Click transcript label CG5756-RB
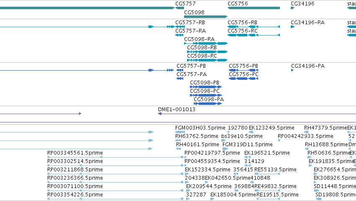 point(243,23)
